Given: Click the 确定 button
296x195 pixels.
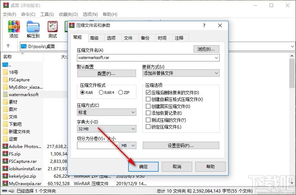Looking at the screenshot, I should (x=143, y=167).
